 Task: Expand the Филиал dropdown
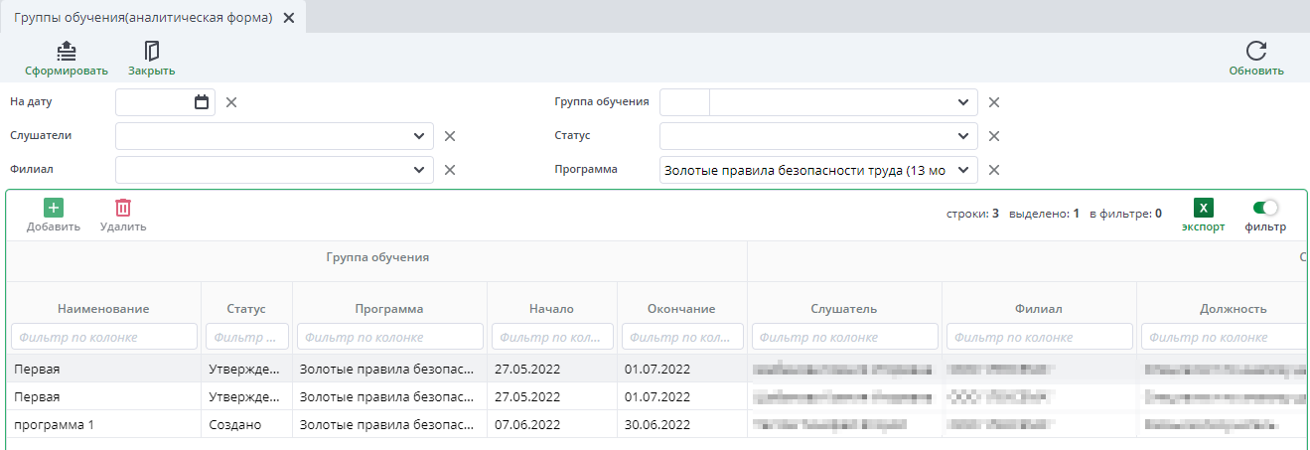[x=418, y=170]
